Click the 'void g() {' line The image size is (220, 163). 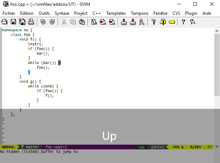click(30, 82)
